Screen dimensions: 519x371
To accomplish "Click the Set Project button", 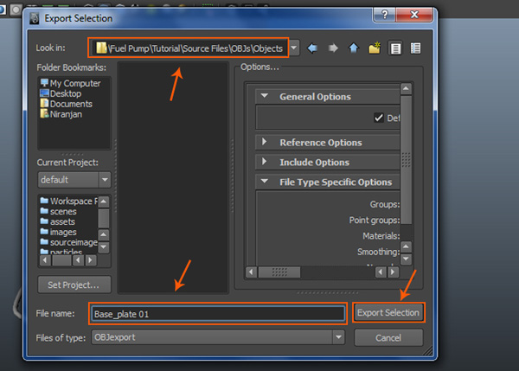I will (x=74, y=285).
